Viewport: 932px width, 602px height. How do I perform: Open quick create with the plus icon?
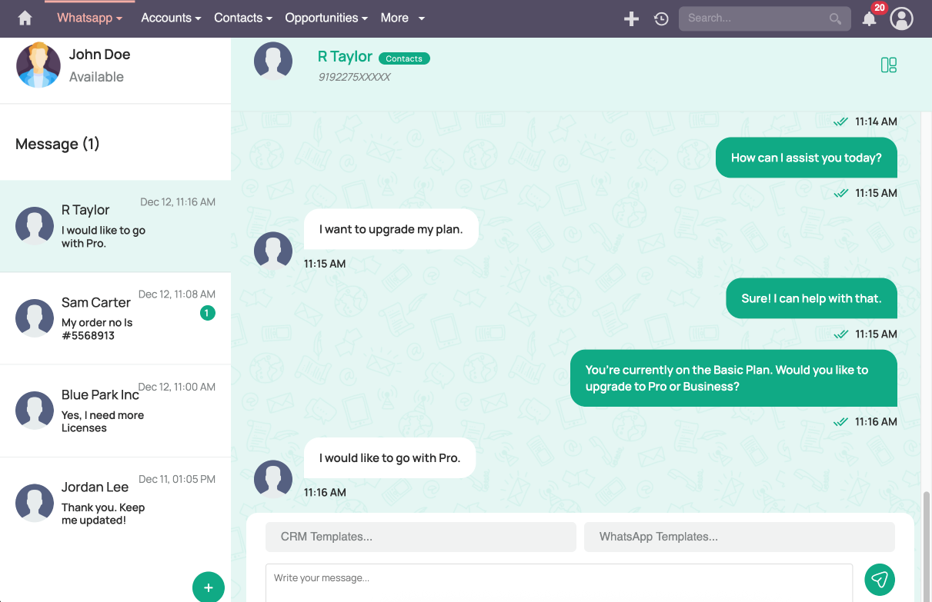(631, 18)
